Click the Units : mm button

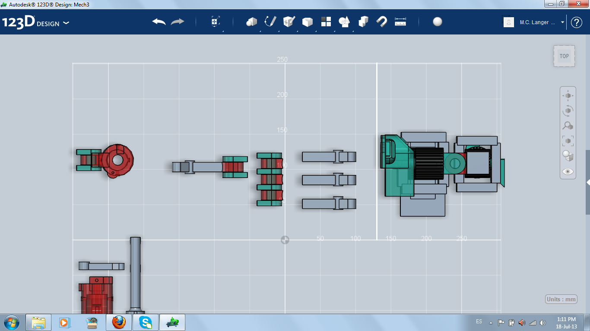(x=561, y=300)
